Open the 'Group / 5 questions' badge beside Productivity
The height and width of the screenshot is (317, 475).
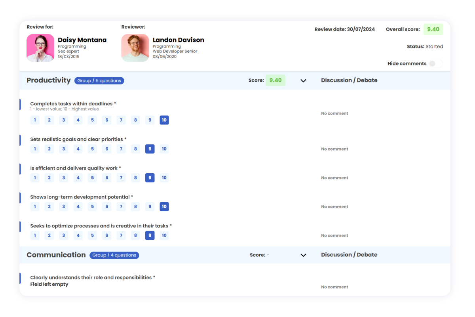(99, 80)
